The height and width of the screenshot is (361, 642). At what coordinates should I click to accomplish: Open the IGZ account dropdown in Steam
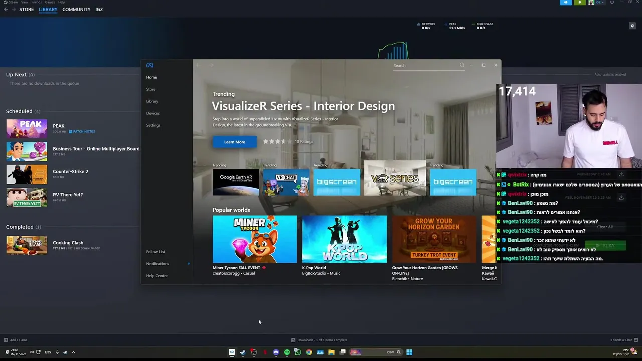point(601,2)
